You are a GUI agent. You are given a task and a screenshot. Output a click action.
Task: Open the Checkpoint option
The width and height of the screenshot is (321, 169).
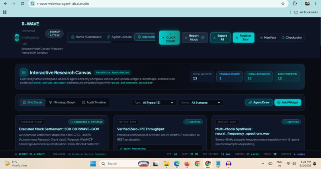[292, 38]
